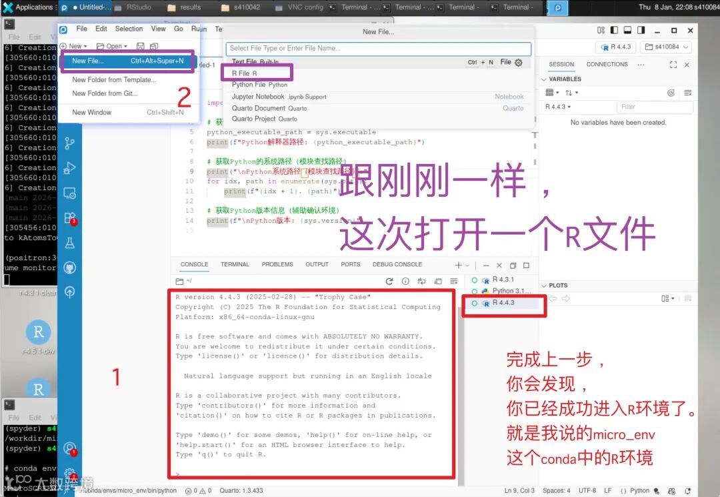This screenshot has height=497, width=720.
Task: Toggle secondary side bar visibility
Action: click(x=641, y=30)
